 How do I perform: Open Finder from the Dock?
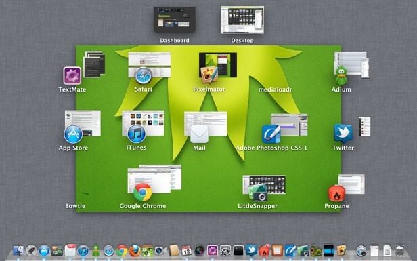[x=18, y=251]
